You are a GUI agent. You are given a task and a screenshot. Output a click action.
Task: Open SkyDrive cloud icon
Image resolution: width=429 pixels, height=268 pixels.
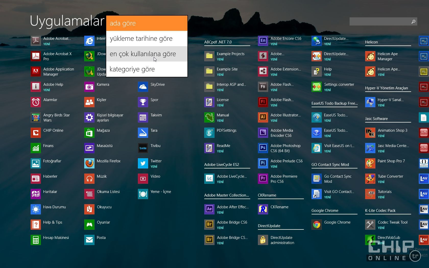[143, 87]
